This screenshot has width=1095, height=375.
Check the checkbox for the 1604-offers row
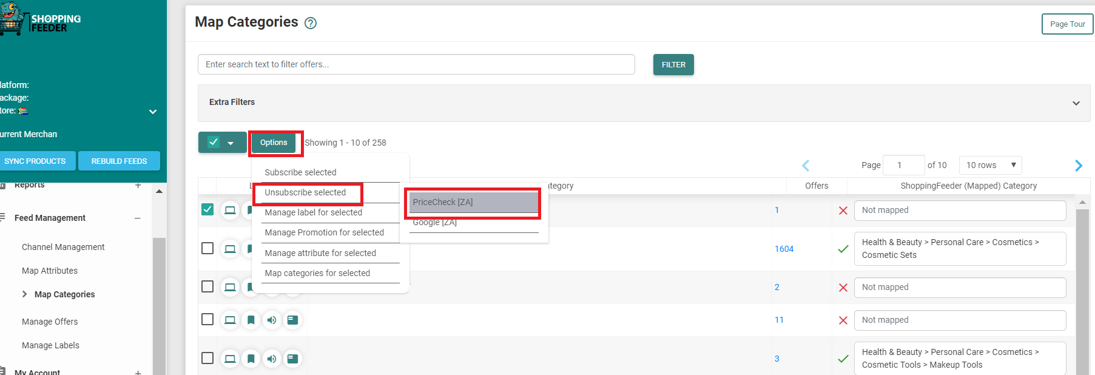tap(207, 248)
